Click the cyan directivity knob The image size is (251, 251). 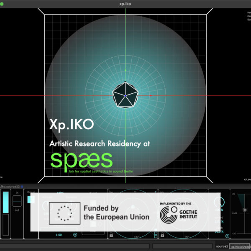point(220,202)
